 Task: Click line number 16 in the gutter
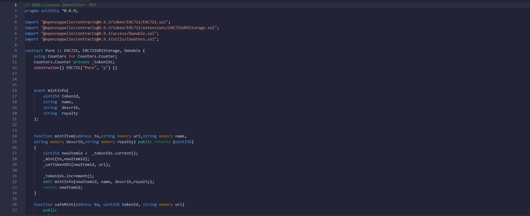14,90
